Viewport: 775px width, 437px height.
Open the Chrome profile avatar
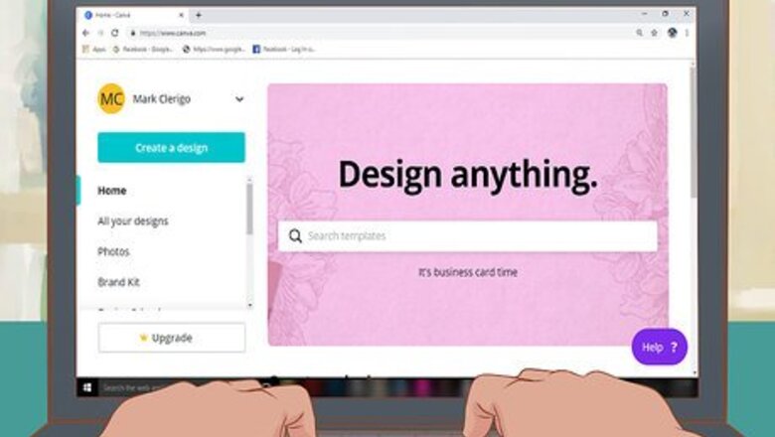click(x=672, y=33)
